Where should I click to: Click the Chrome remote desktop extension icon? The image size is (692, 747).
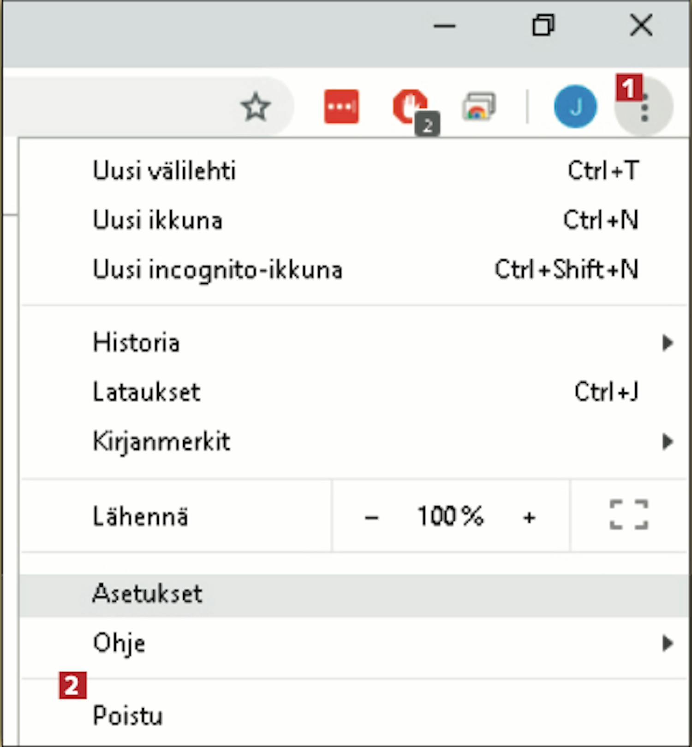(x=479, y=107)
